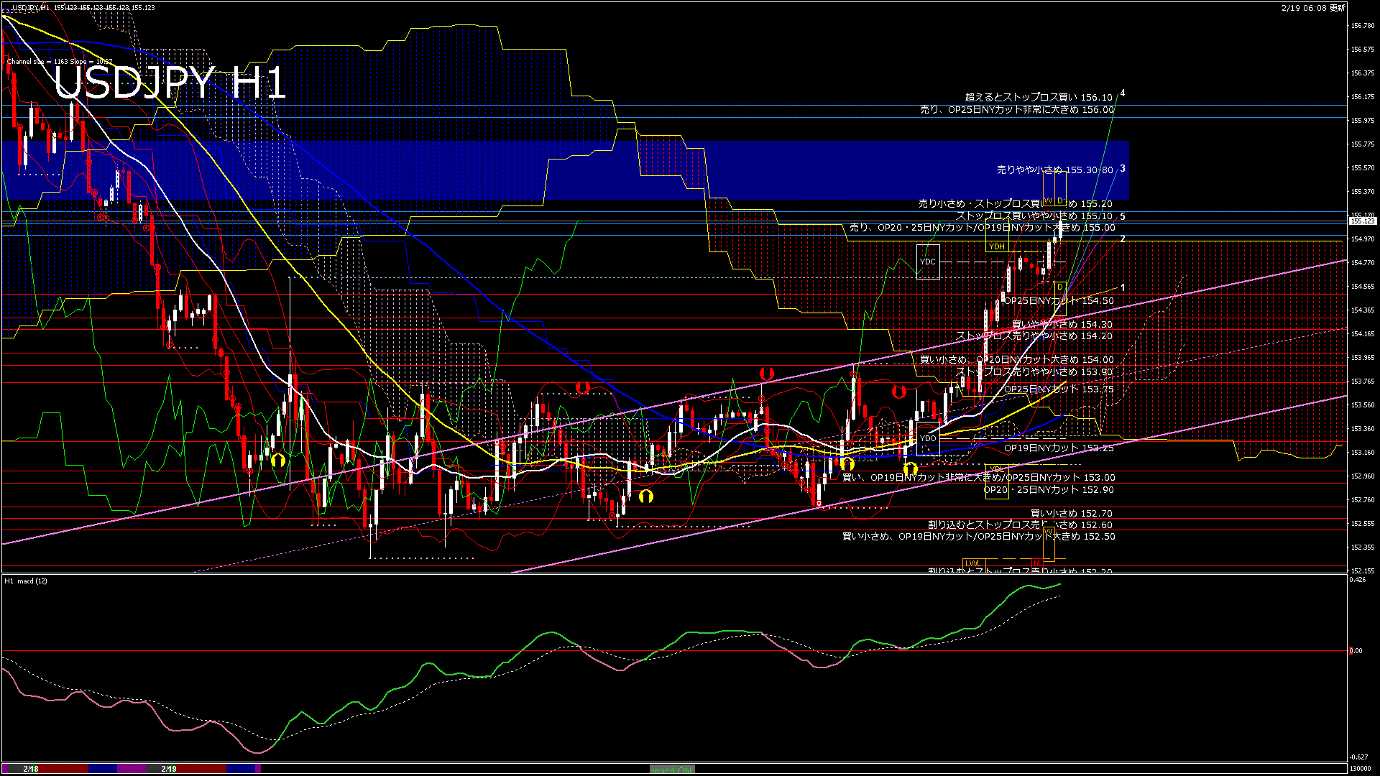This screenshot has height=776, width=1380.
Task: Click the H1 macd (12) indicator label
Action: [x=26, y=581]
